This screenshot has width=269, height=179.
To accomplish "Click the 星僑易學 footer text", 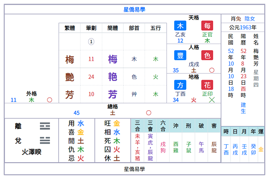I will click(x=134, y=169).
